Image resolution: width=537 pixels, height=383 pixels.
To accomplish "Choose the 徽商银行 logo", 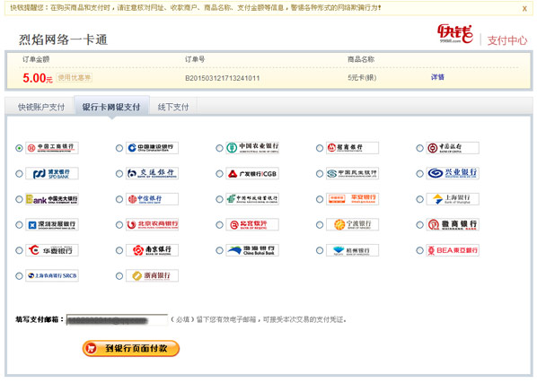I will click(x=453, y=224).
